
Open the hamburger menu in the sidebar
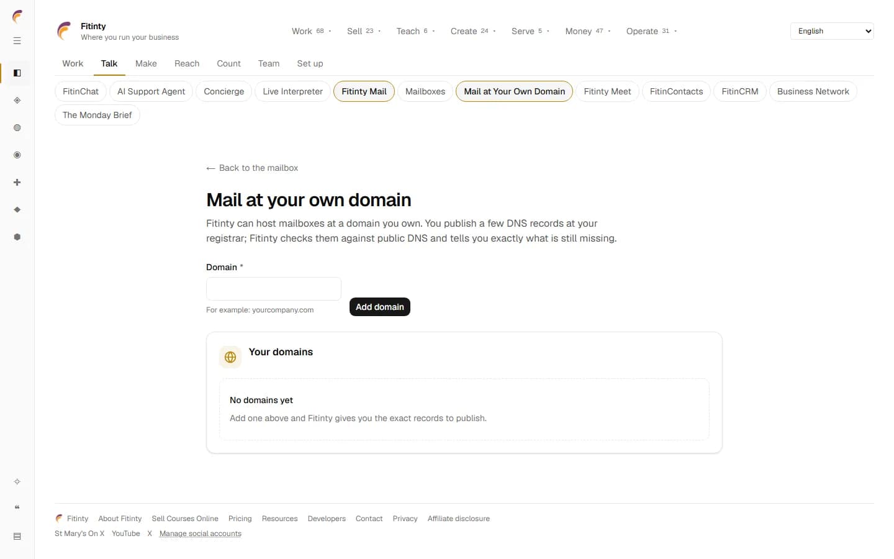point(17,41)
